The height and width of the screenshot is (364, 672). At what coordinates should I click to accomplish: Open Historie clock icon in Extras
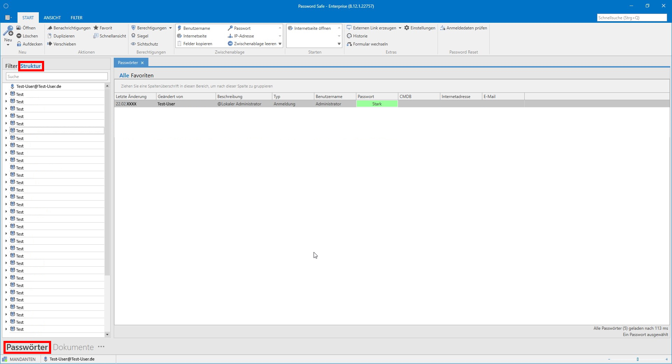coord(349,36)
